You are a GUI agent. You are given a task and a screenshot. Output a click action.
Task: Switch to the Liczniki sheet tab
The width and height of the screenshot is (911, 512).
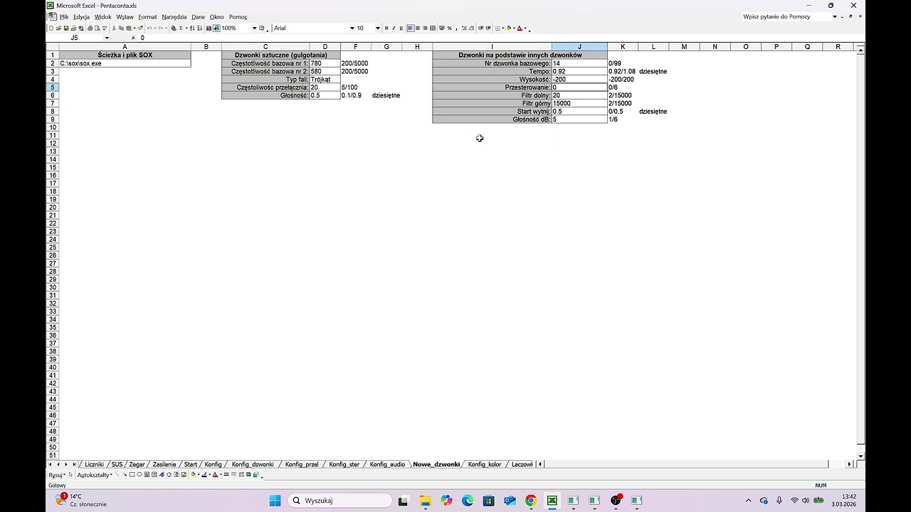94,464
